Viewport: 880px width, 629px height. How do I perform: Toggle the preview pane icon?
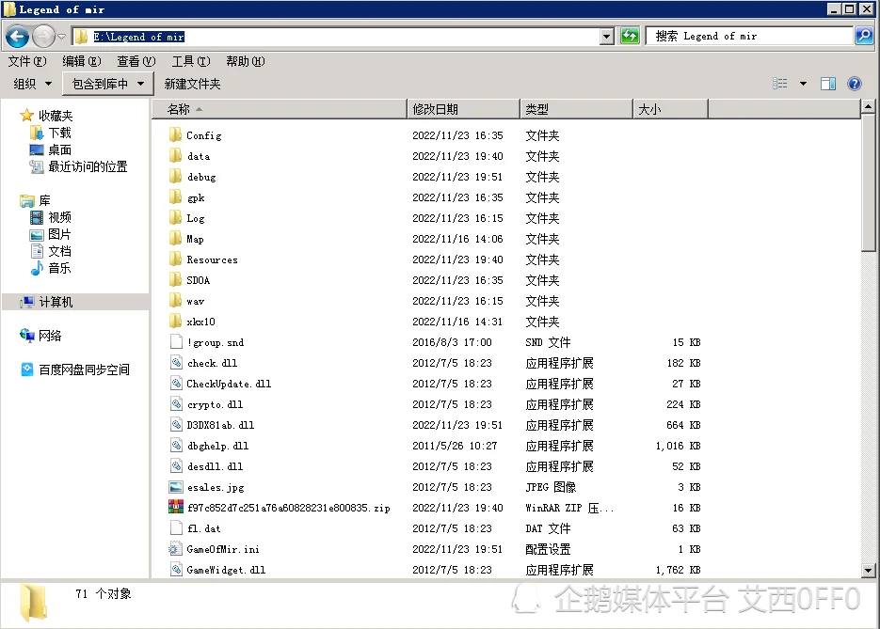828,84
